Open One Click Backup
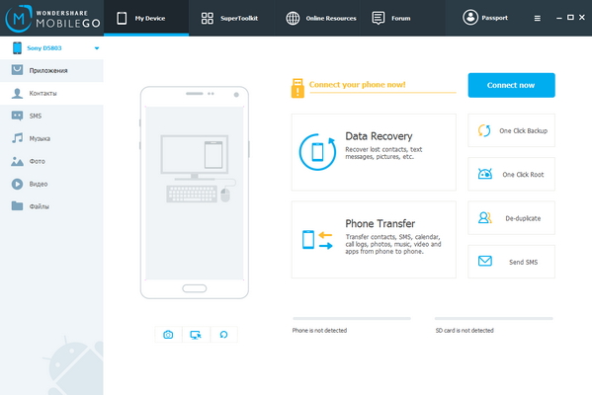The height and width of the screenshot is (395, 592). 511,130
